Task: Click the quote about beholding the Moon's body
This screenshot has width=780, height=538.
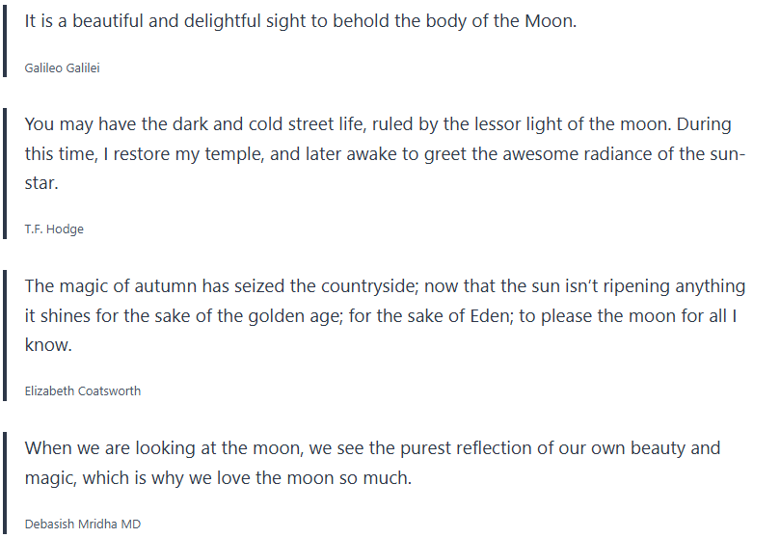Action: 300,21
